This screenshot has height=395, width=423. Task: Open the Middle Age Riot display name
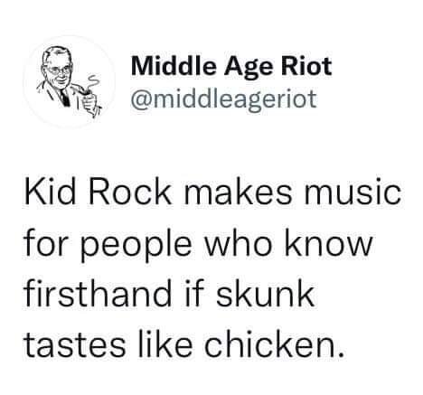click(231, 66)
